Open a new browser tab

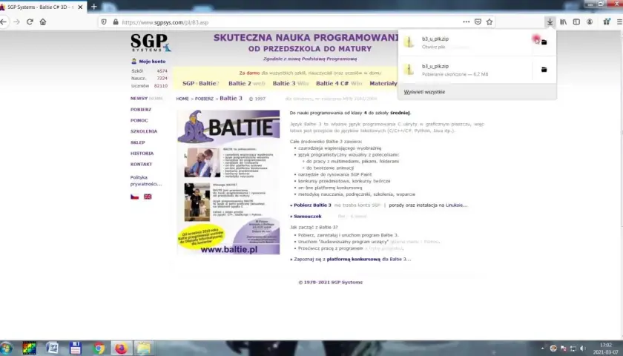coord(93,7)
